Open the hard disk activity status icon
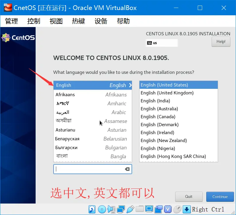The height and width of the screenshot is (215, 236). (x=92, y=209)
